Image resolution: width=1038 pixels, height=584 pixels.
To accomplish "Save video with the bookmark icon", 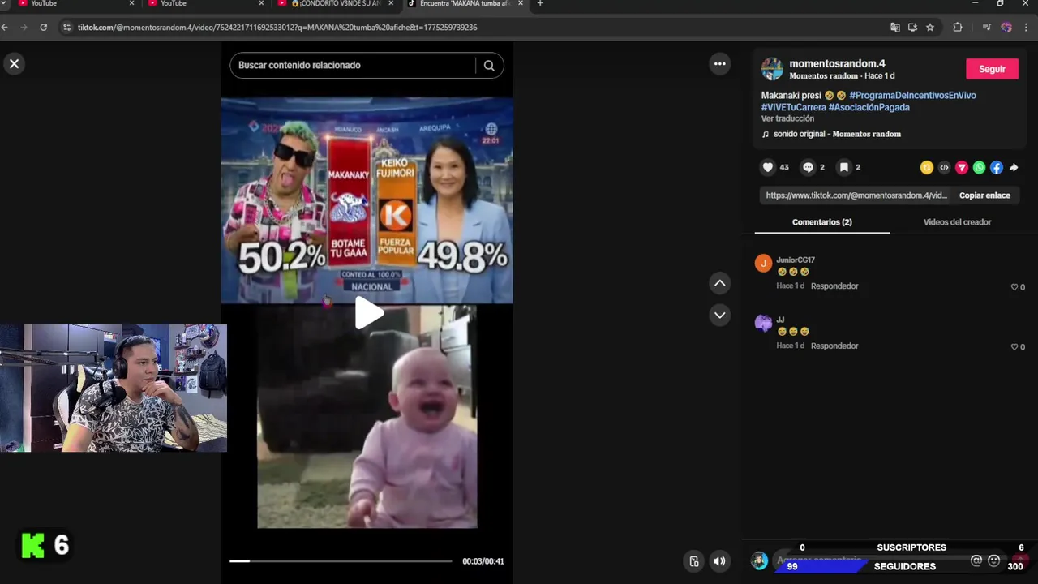I will click(844, 167).
